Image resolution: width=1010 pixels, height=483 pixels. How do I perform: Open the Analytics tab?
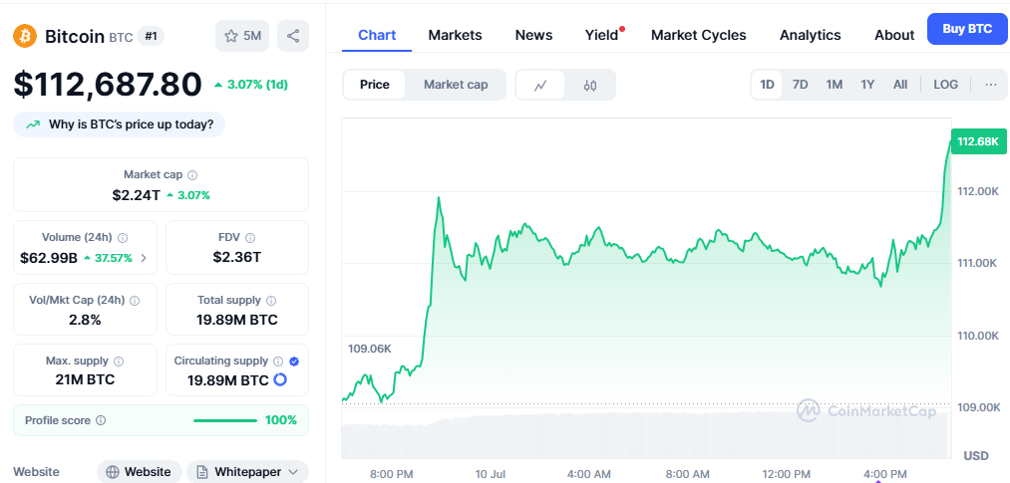[810, 35]
